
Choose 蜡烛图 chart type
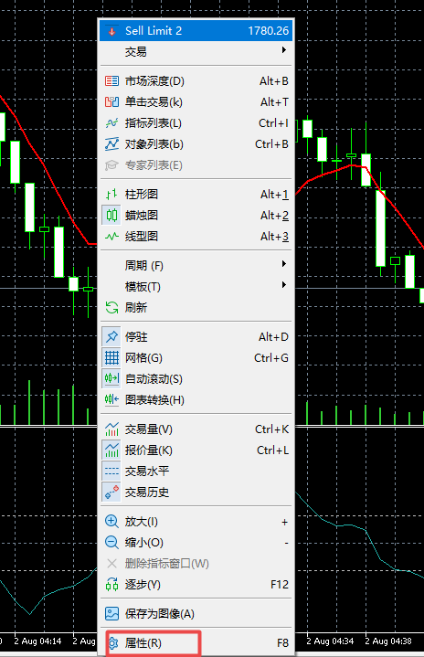point(196,216)
